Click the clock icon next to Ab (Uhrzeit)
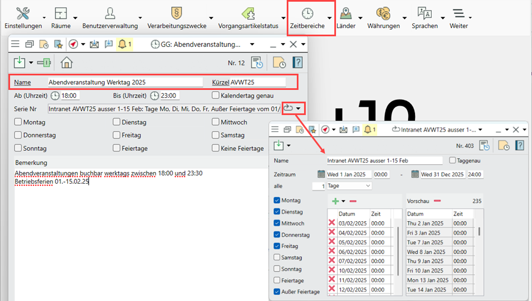 pos(55,95)
